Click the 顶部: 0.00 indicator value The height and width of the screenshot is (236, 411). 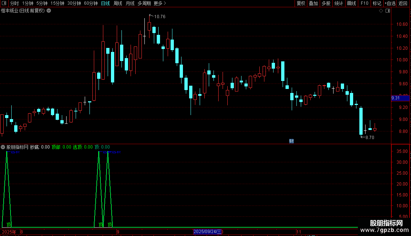61,147
